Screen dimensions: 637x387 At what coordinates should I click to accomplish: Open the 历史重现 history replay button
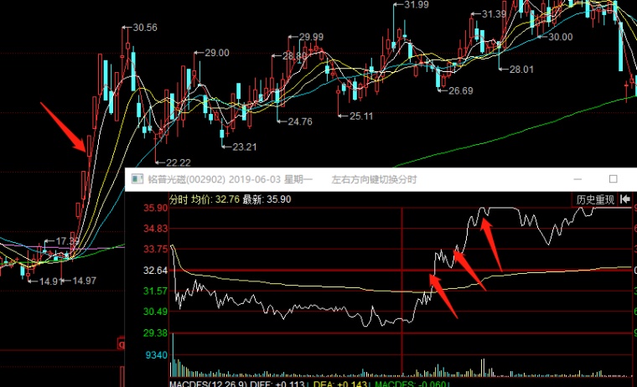[x=595, y=199]
